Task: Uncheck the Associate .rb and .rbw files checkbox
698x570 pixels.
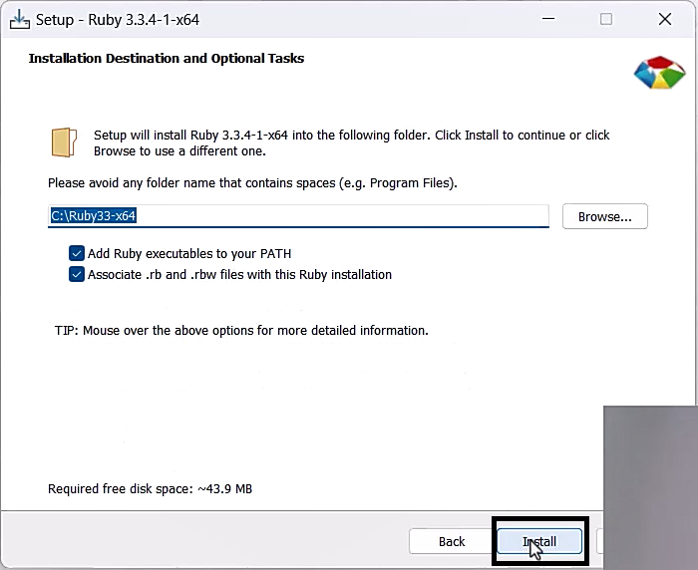Action: [77, 274]
